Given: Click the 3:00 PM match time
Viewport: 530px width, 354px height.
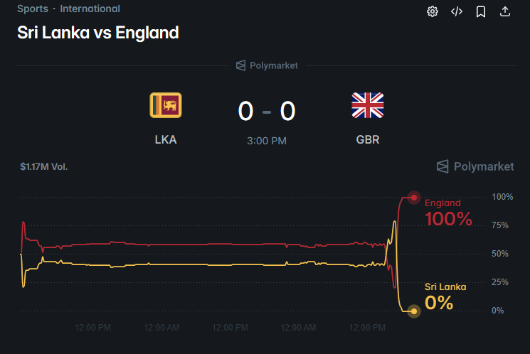Looking at the screenshot, I should point(267,141).
